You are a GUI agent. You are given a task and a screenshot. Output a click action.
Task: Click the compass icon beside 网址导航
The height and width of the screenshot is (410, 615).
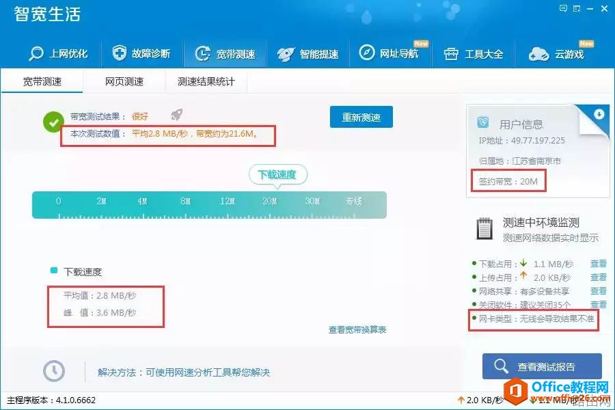(367, 52)
